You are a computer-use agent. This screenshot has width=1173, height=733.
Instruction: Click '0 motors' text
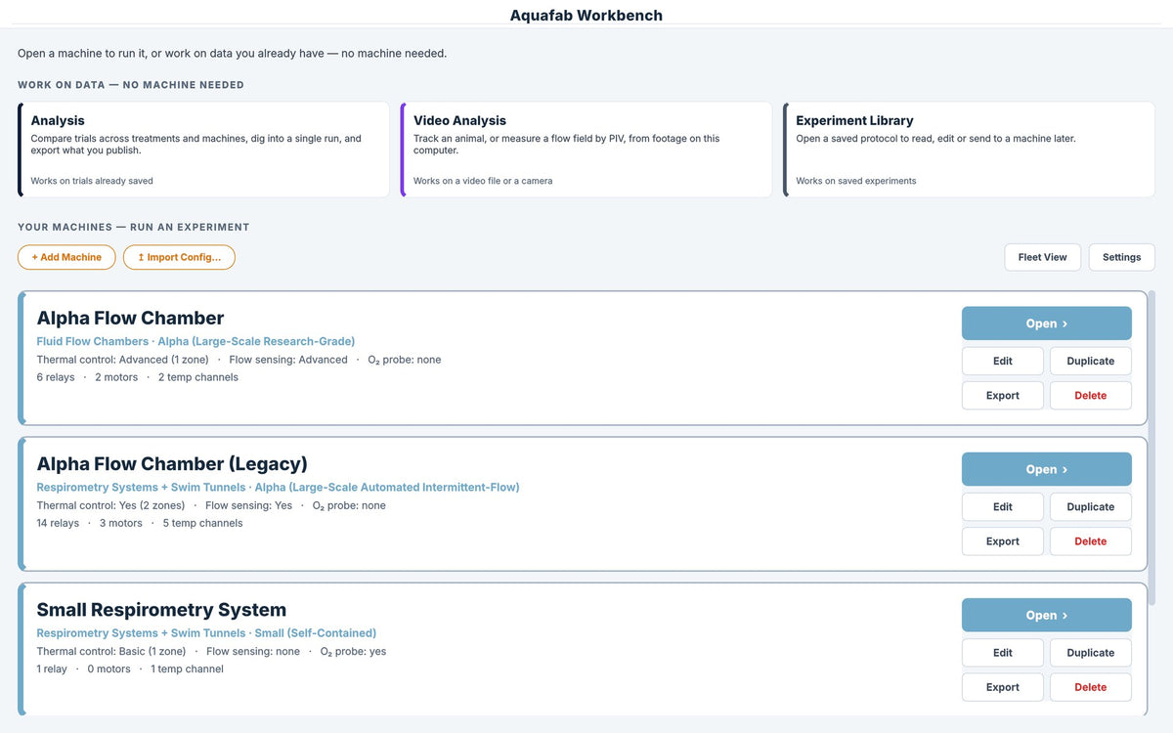tap(109, 668)
